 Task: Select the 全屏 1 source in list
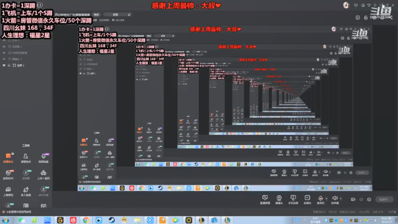click(x=26, y=65)
